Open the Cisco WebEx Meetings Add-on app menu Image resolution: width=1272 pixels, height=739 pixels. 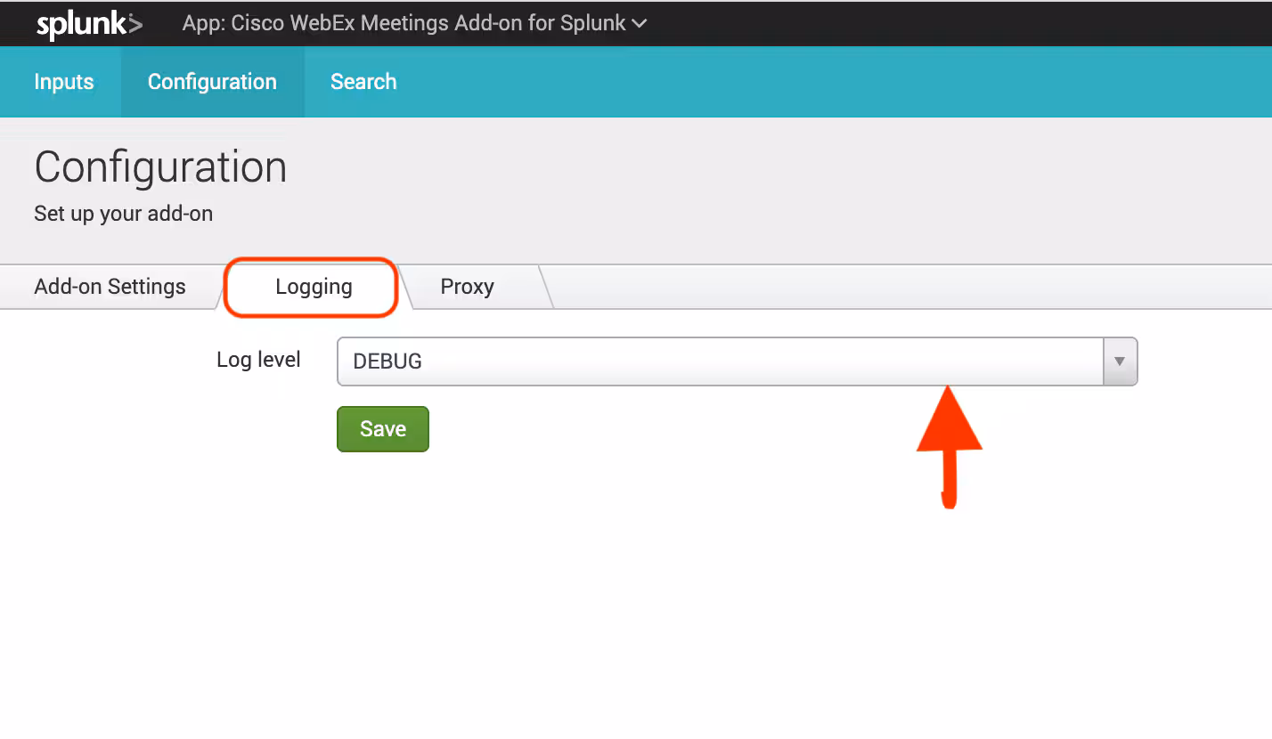pos(404,23)
